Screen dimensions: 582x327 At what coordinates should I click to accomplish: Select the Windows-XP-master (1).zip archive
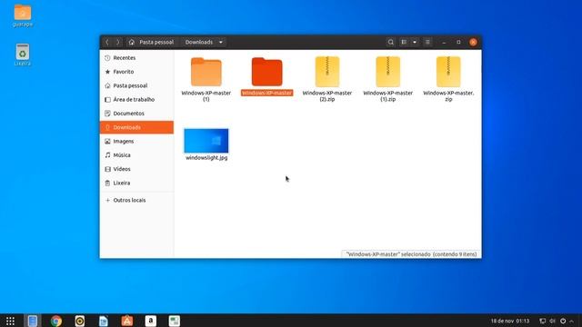click(388, 79)
